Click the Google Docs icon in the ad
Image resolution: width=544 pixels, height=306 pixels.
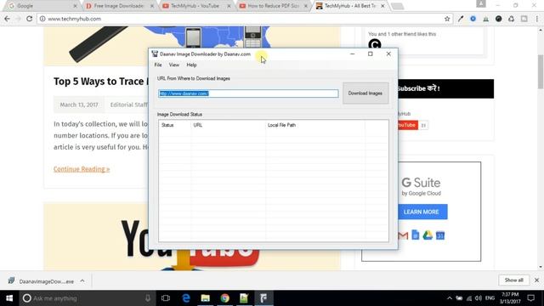[416, 235]
